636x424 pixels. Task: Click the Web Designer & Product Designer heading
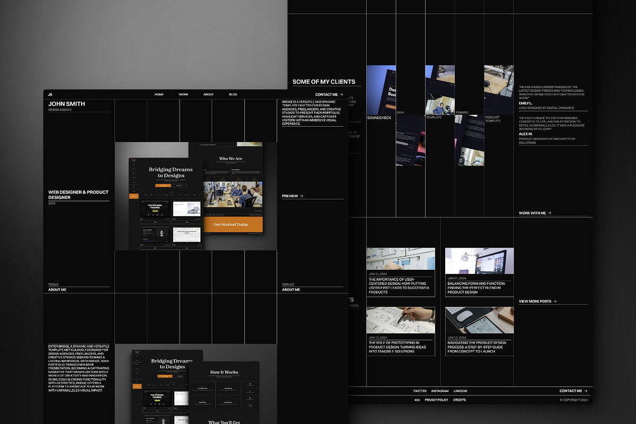click(78, 195)
